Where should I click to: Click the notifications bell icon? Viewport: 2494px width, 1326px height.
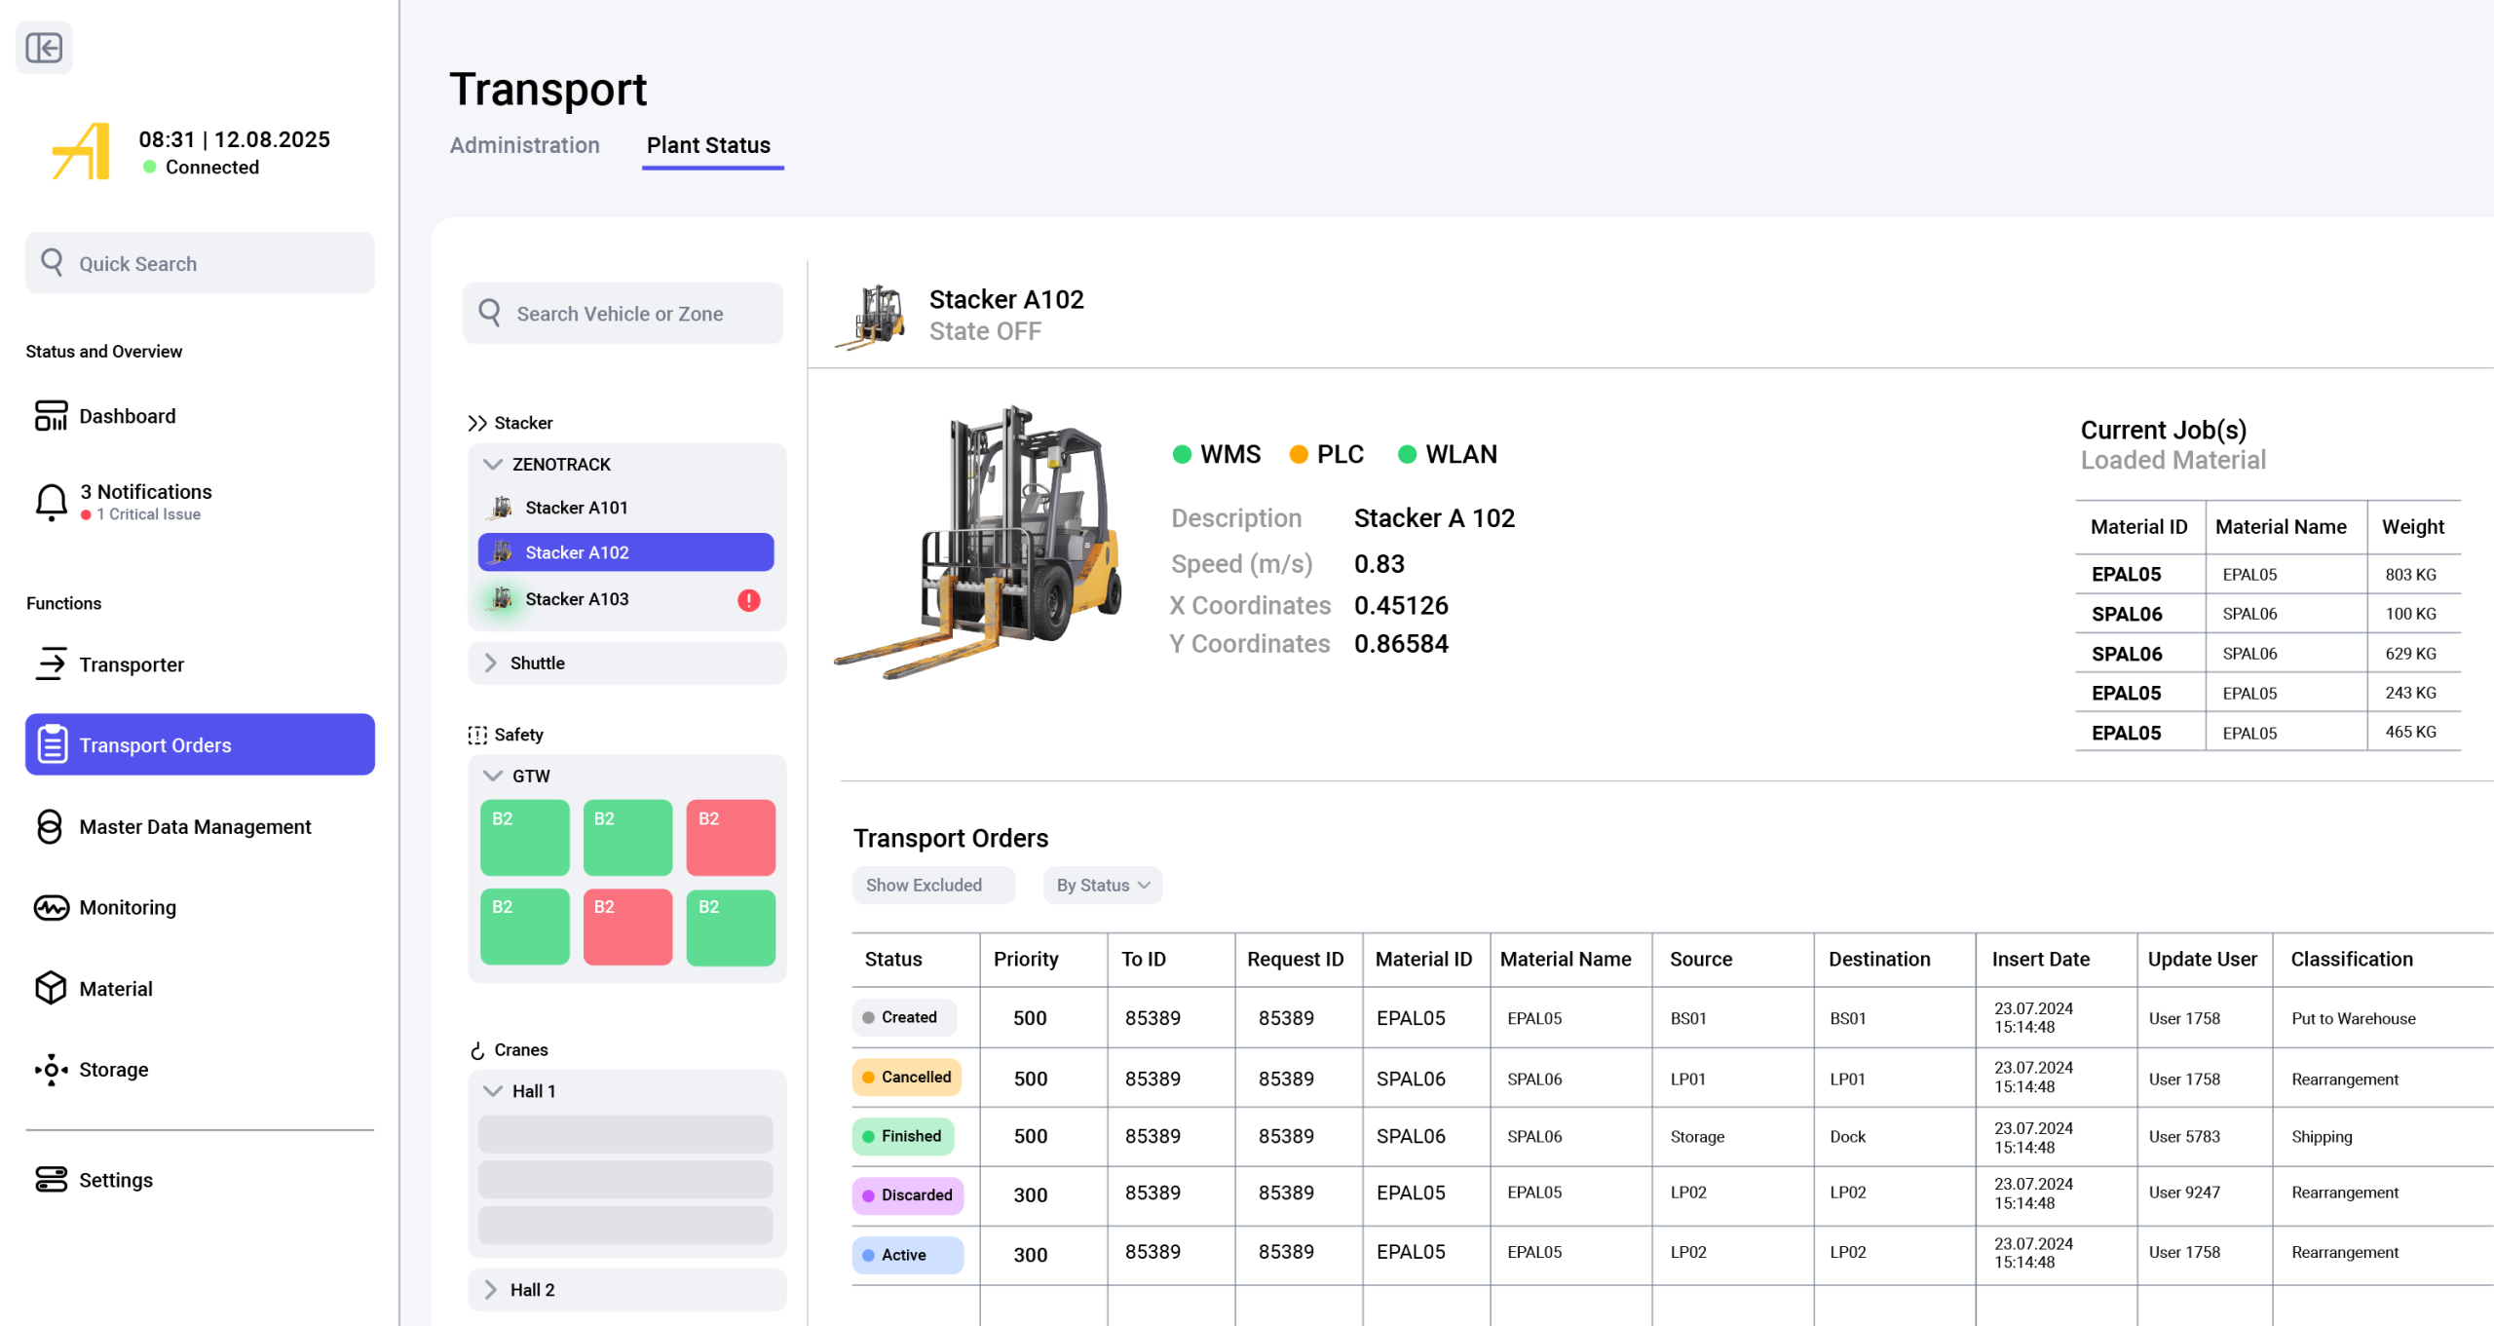point(51,502)
